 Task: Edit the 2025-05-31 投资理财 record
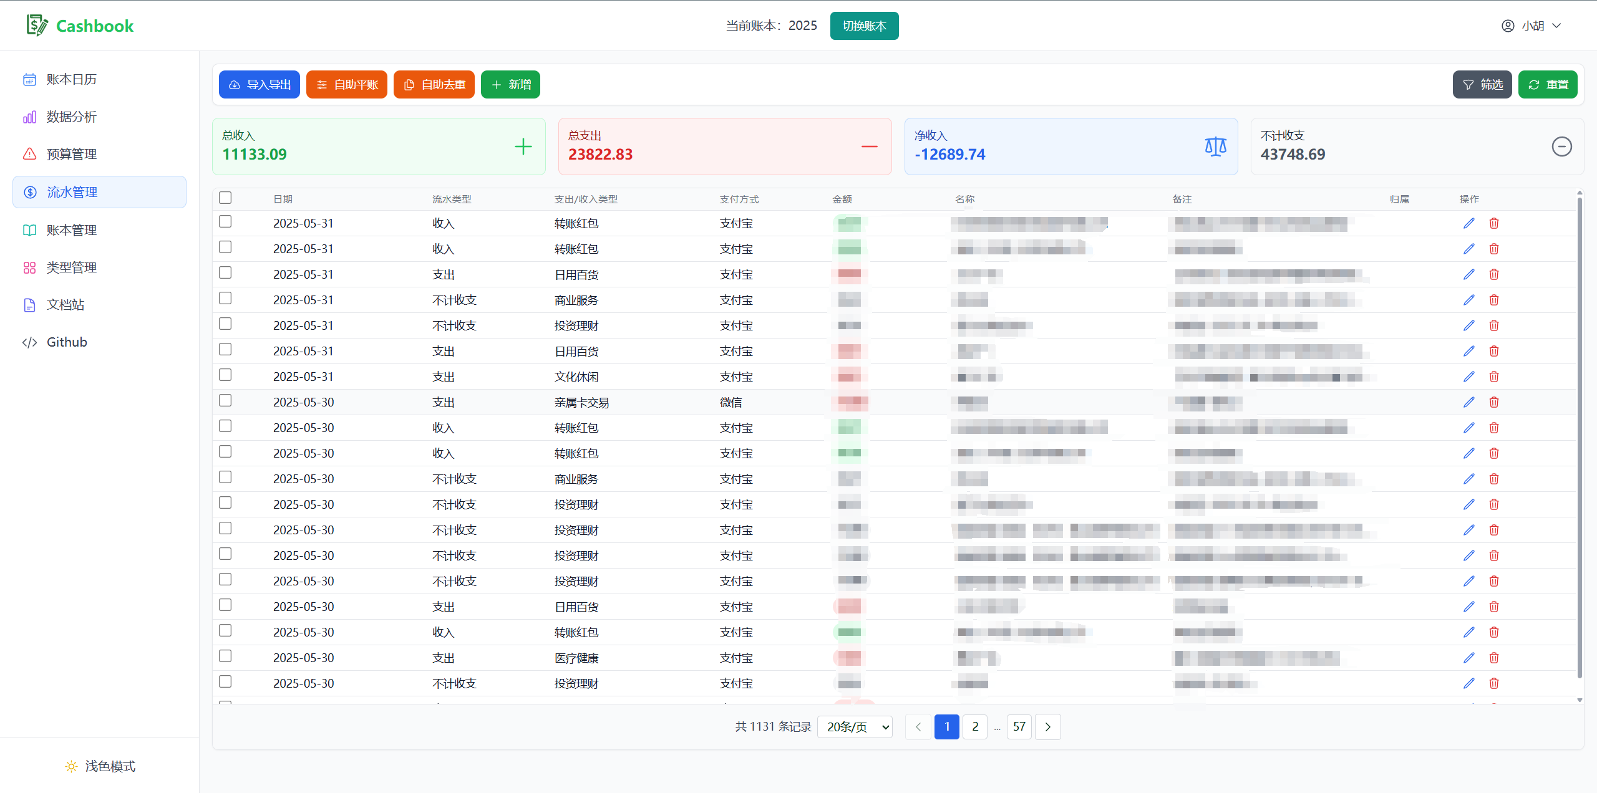1469,325
